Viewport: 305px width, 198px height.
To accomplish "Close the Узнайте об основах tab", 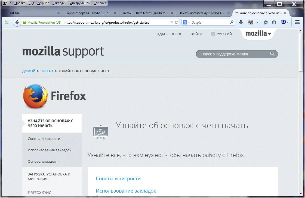I will (x=285, y=13).
